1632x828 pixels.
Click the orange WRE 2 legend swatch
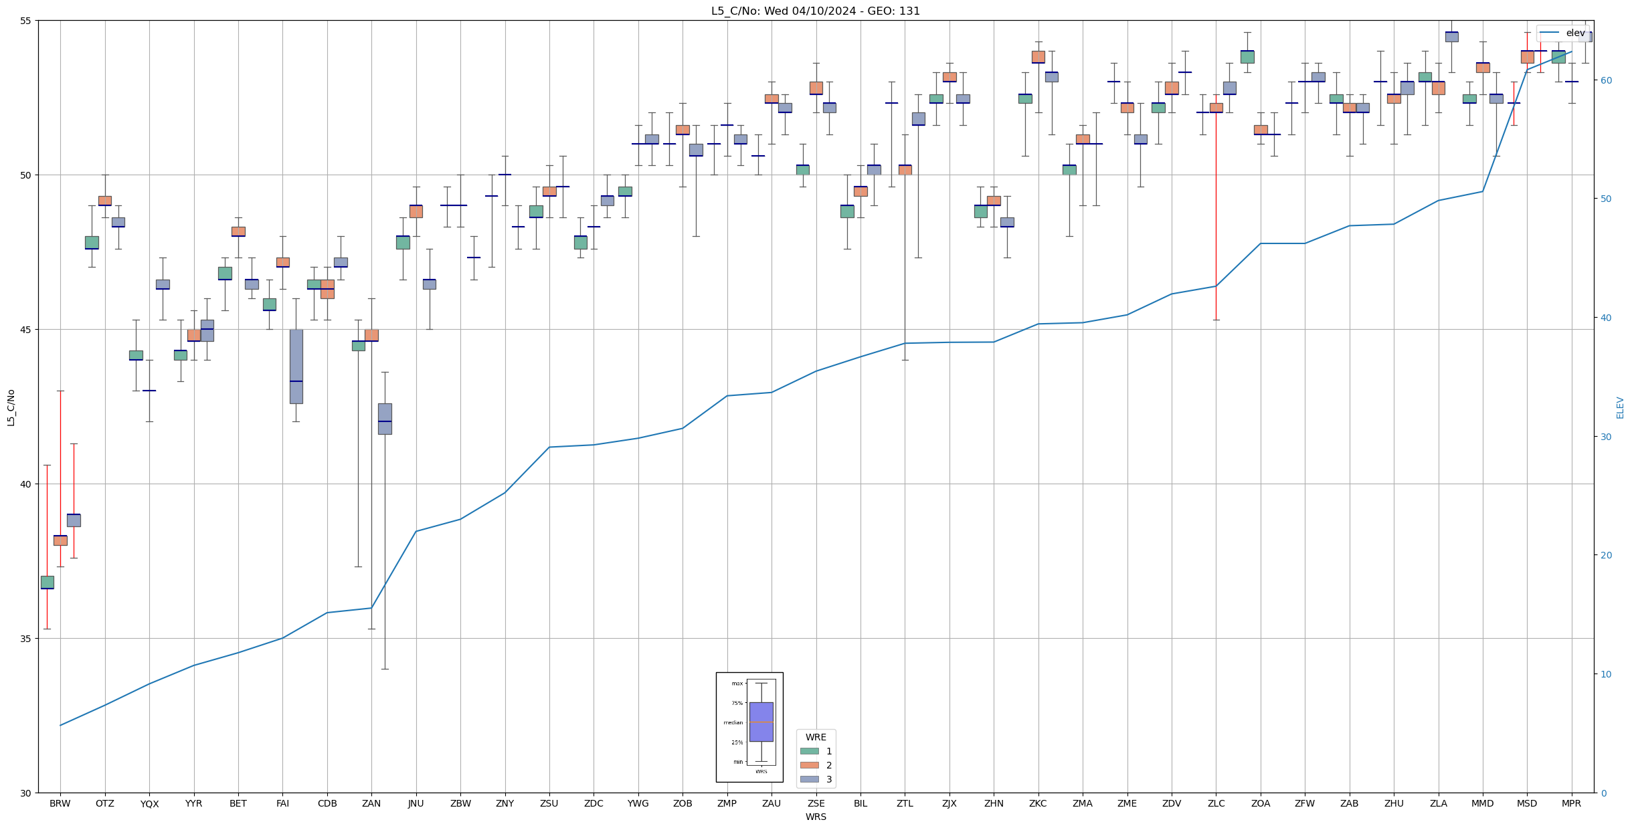pyautogui.click(x=809, y=765)
